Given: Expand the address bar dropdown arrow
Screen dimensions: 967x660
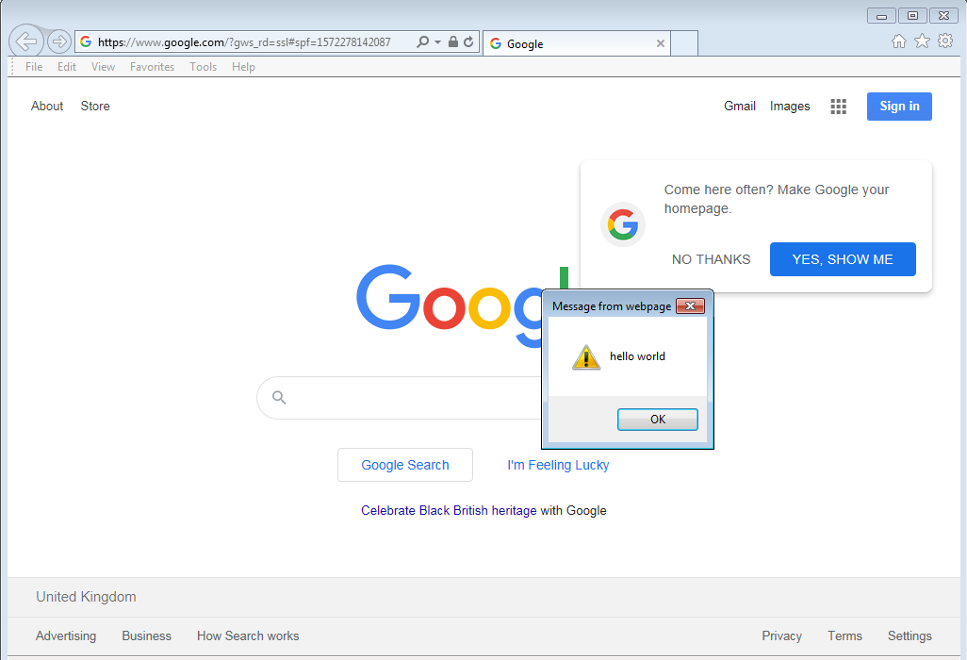Looking at the screenshot, I should [437, 42].
